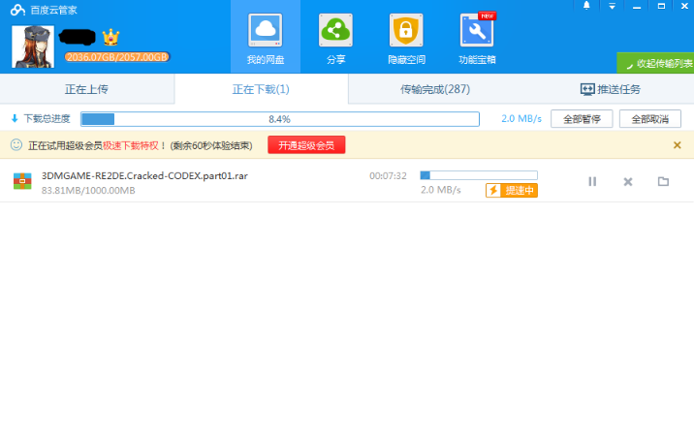The height and width of the screenshot is (432, 694).
Task: Click the 全部暂停 button
Action: pyautogui.click(x=582, y=119)
